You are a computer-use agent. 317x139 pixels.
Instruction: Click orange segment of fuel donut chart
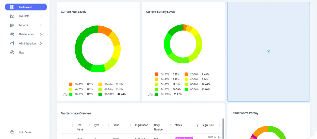click(104, 31)
